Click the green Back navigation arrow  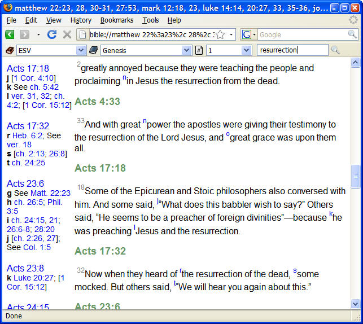pos(10,35)
